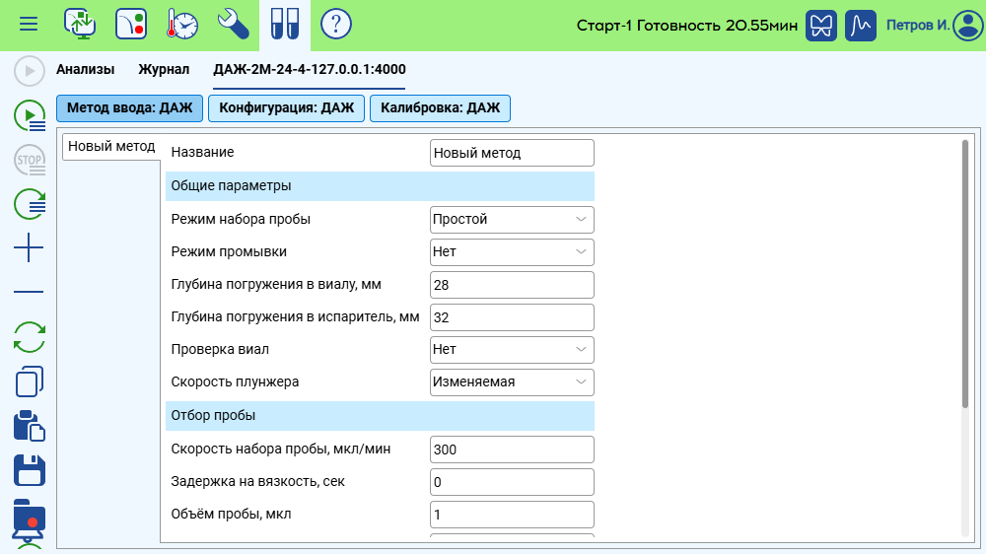
Task: Open the hamburger main menu
Action: click(x=29, y=24)
